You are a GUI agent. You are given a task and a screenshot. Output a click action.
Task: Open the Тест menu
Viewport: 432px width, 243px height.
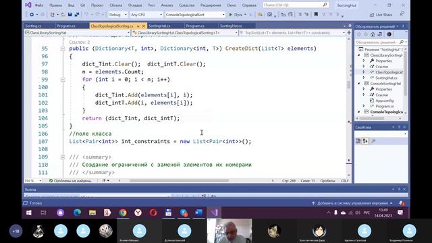point(151,5)
